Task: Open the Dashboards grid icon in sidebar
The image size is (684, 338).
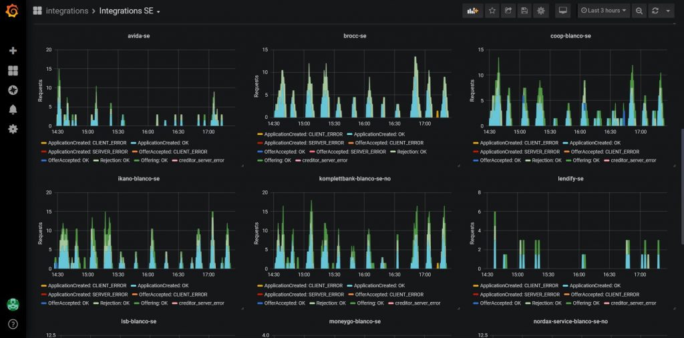Action: [13, 71]
